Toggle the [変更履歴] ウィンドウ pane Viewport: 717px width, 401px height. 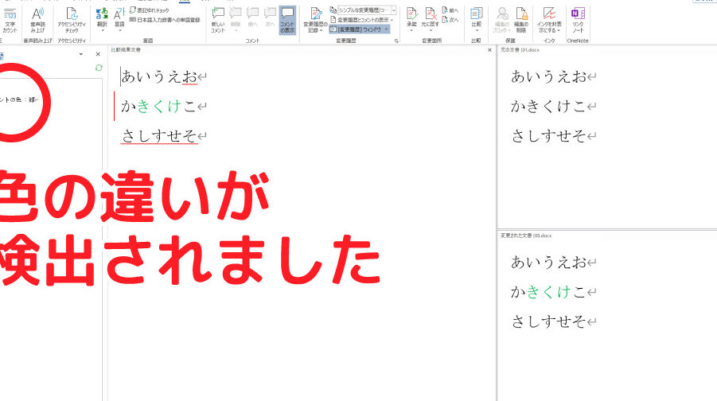pos(356,29)
